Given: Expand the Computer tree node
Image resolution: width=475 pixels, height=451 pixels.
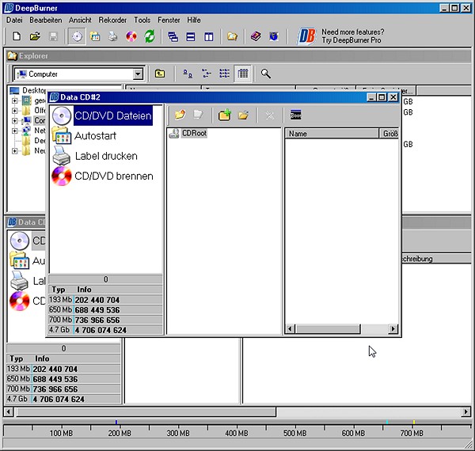Looking at the screenshot, I should 14,121.
